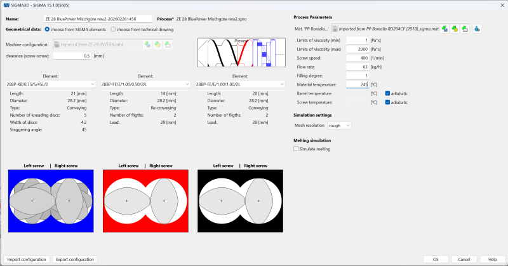The image size is (508, 266).
Task: Click greyed machine configuration import icon with disk
Action: coord(147,44)
